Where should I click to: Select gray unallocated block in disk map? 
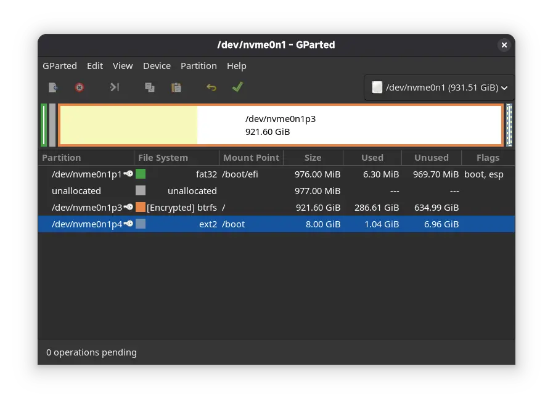52,125
